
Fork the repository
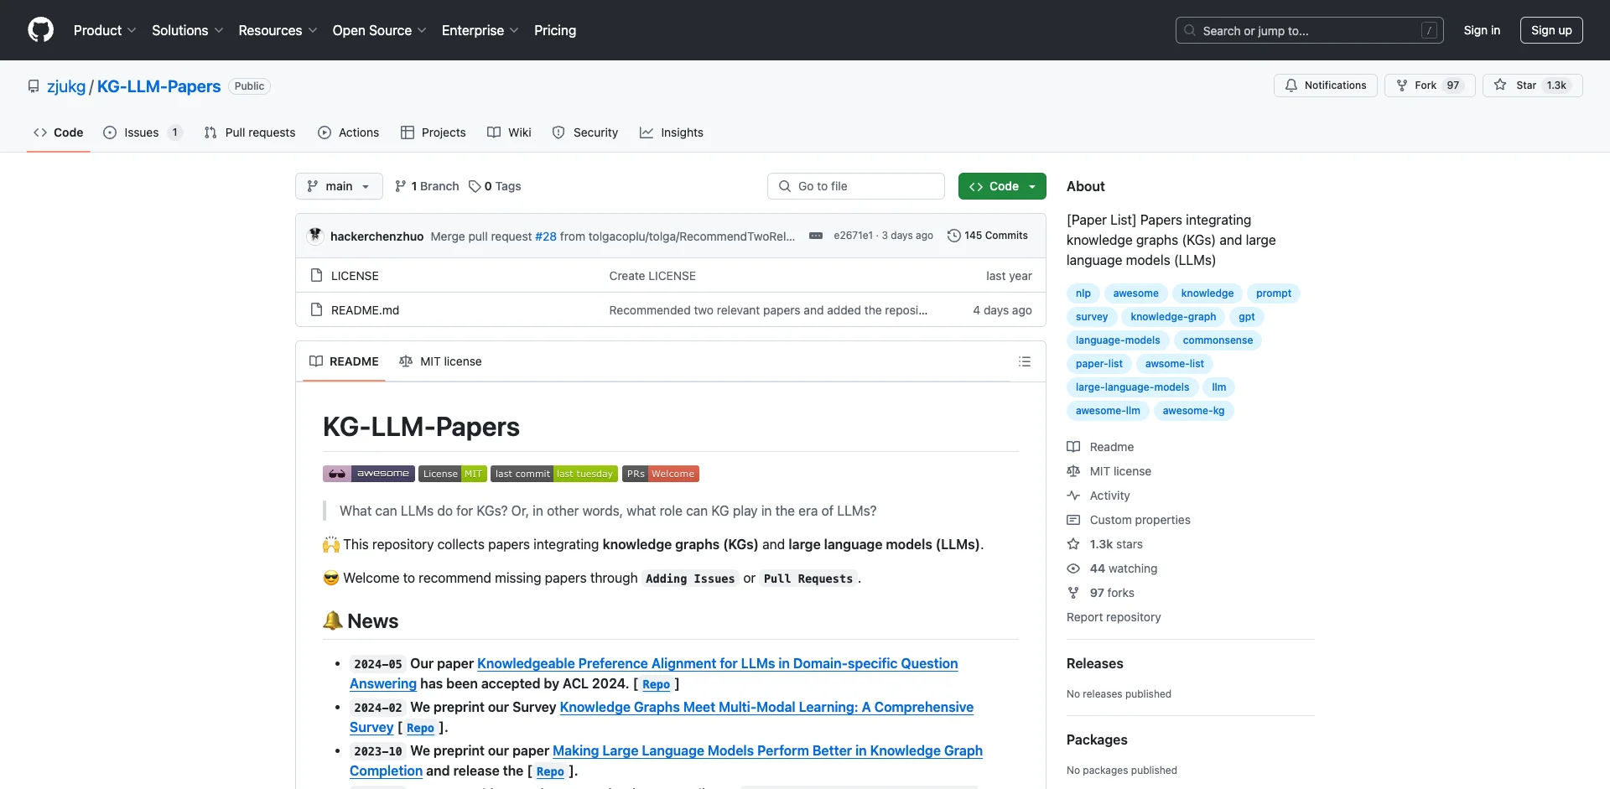tap(1430, 86)
